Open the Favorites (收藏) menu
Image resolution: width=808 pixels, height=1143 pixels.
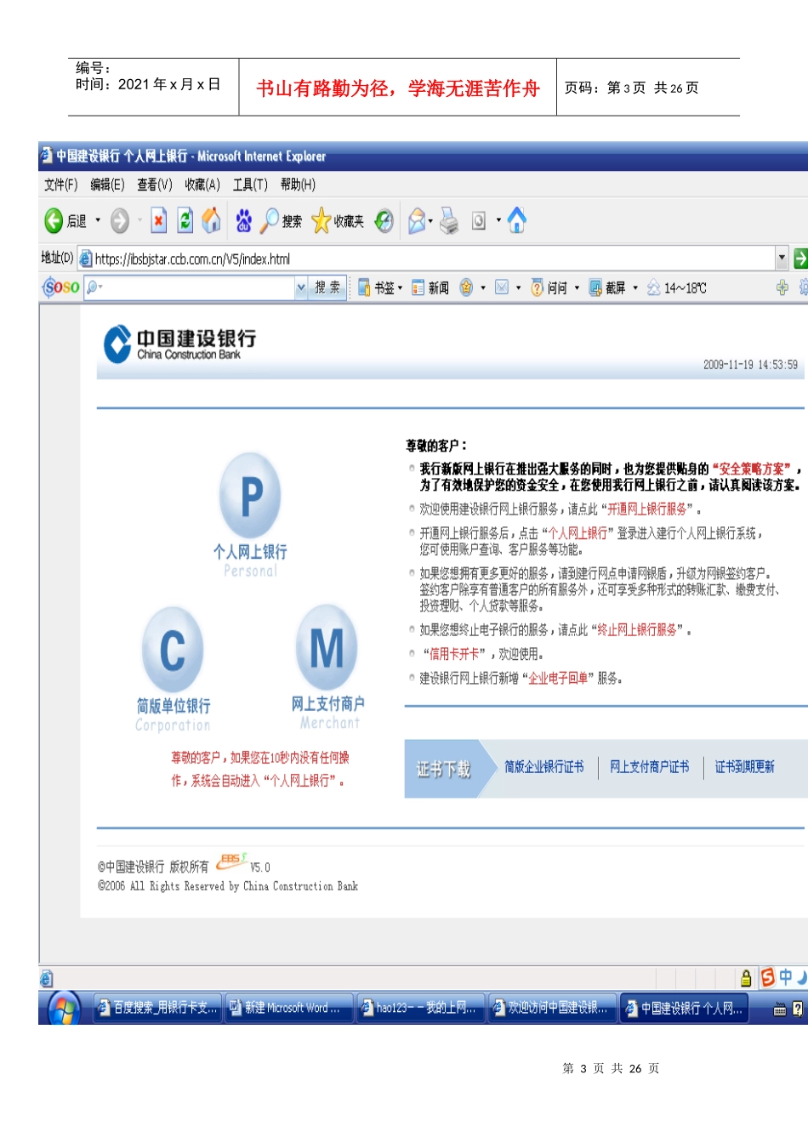(x=202, y=185)
